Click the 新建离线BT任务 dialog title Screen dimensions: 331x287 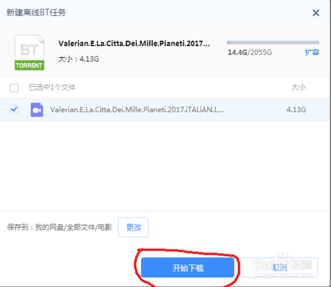36,13
